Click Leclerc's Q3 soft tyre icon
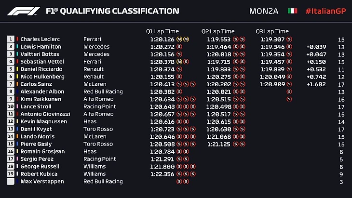This screenshot has height=198, width=352. point(289,39)
